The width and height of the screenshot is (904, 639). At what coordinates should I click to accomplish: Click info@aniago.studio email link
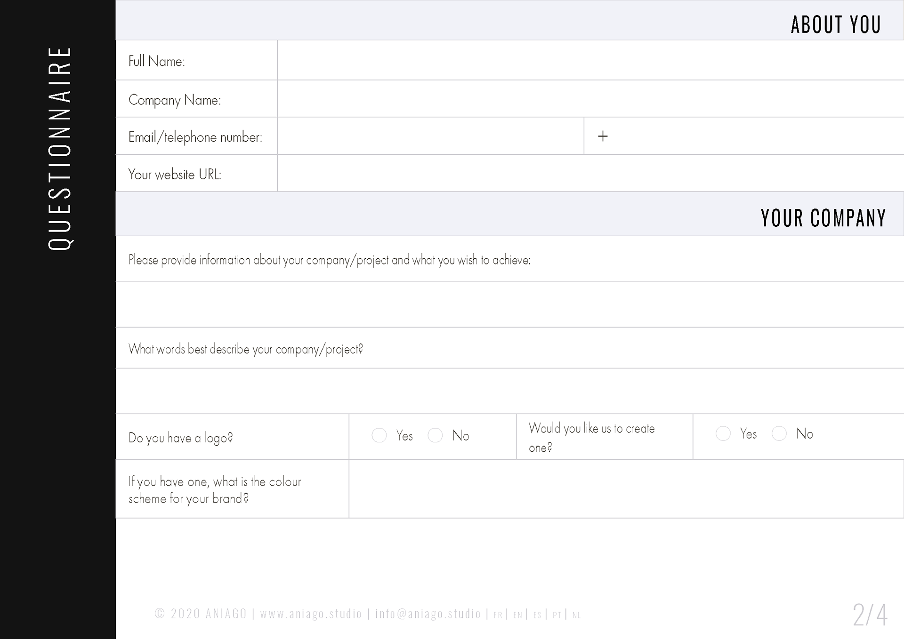[428, 614]
